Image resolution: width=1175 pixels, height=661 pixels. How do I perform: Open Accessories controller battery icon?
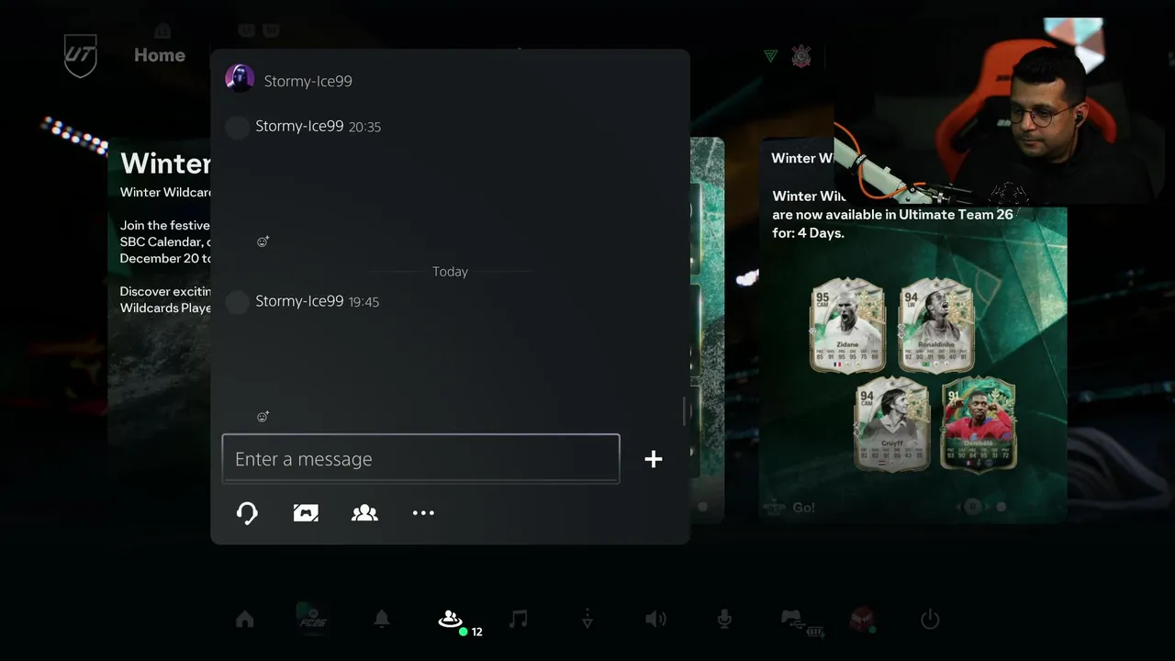[x=800, y=622]
